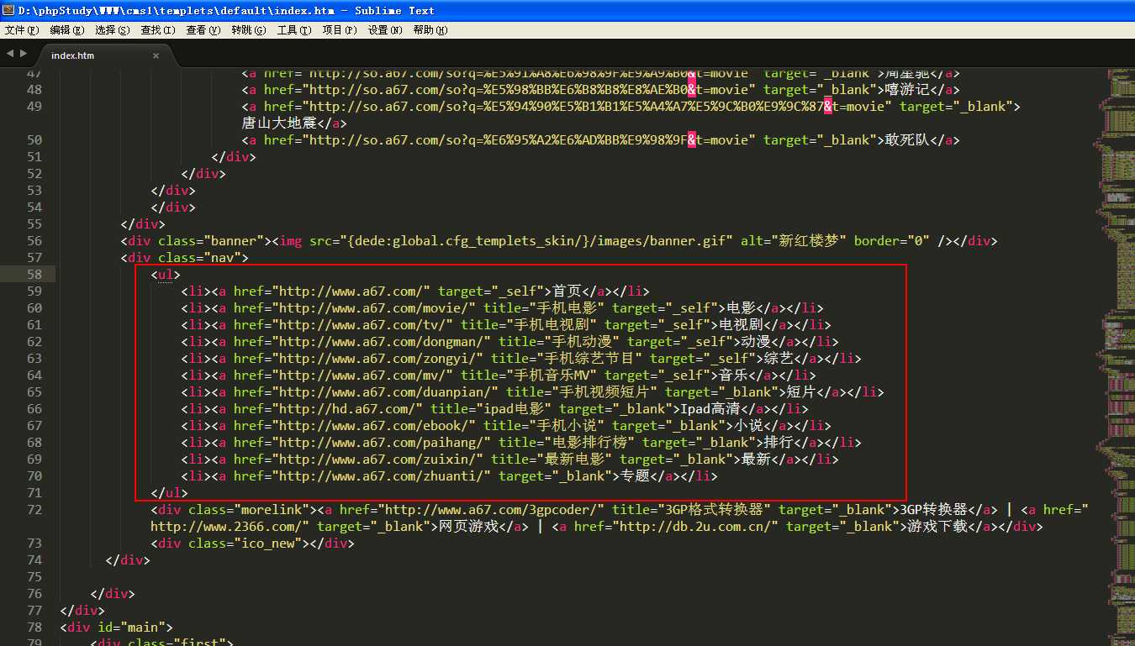Click the "morelink" class value
Screen dimensions: 1135x646
click(272, 510)
